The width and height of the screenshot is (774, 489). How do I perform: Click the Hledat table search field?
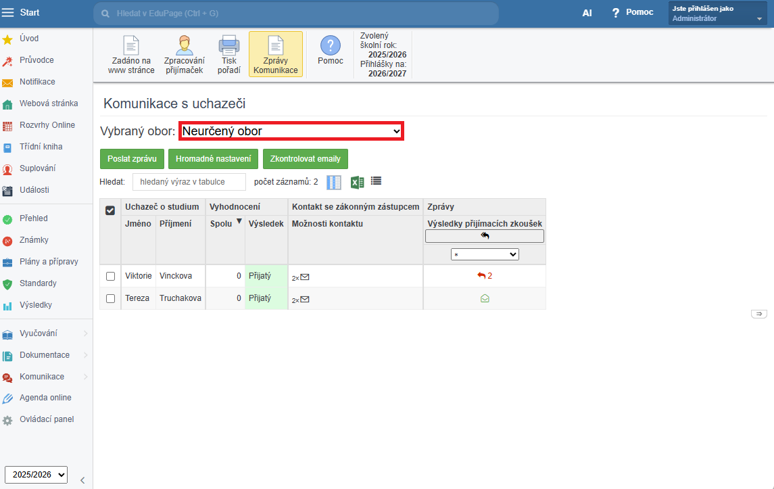tap(189, 182)
